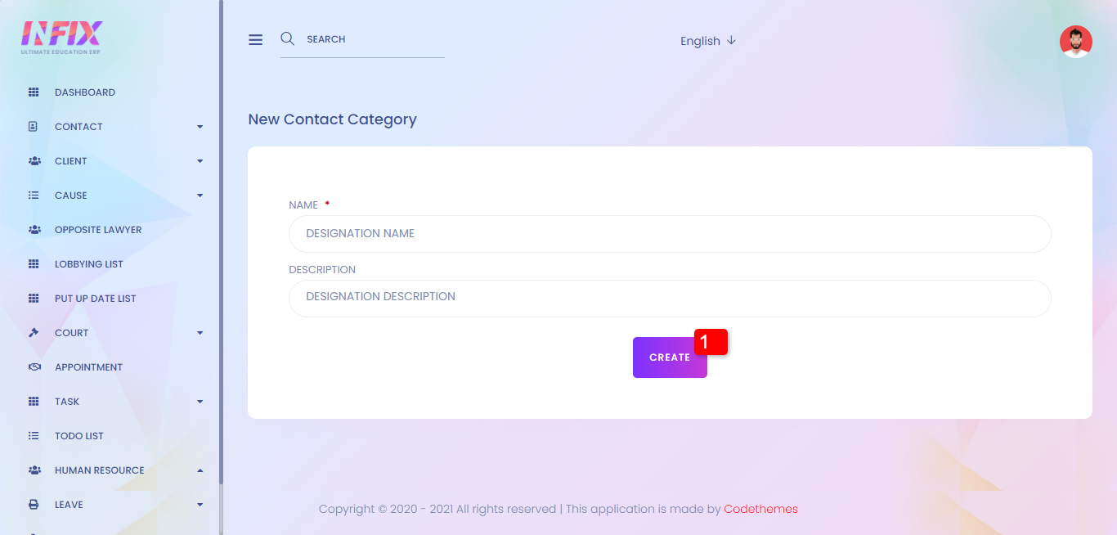Click the Appointment handshake icon
The image size is (1117, 535).
click(34, 367)
